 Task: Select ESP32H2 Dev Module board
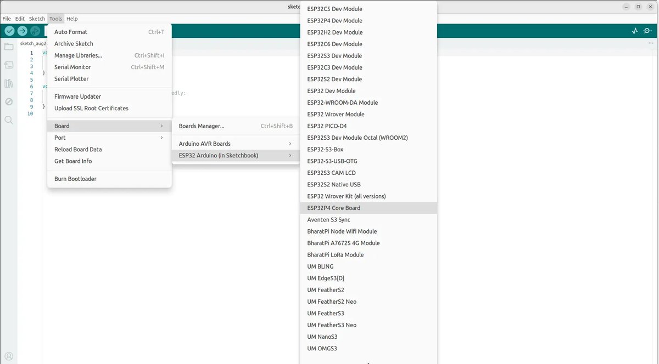368,32
